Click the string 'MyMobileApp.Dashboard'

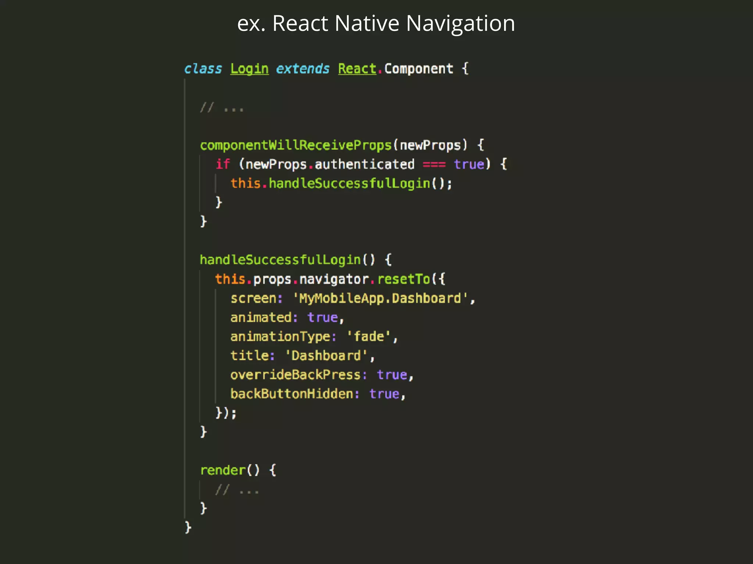(380, 298)
